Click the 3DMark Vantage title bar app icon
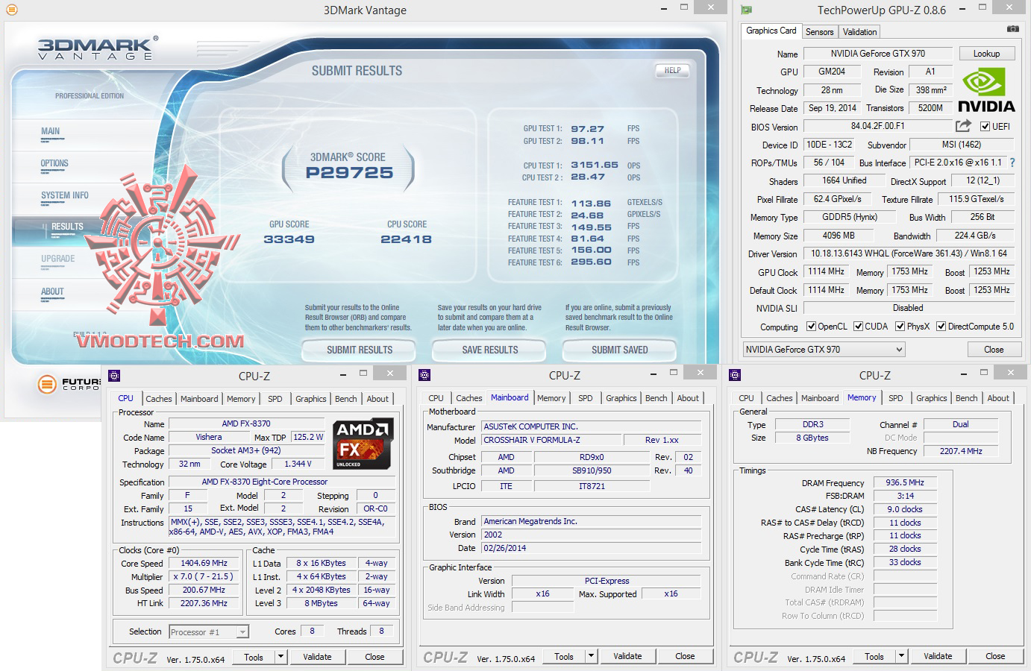This screenshot has width=1031, height=671. pyautogui.click(x=11, y=10)
